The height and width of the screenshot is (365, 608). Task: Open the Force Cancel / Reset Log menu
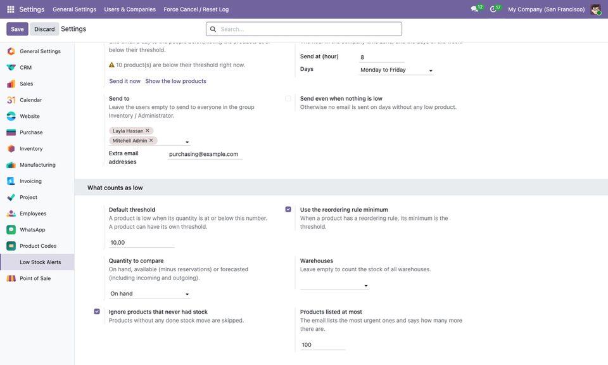(x=196, y=10)
